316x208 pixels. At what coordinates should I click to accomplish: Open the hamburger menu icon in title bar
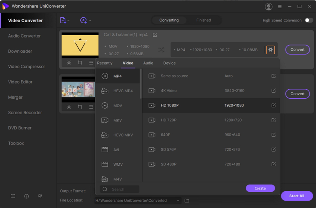[280, 7]
